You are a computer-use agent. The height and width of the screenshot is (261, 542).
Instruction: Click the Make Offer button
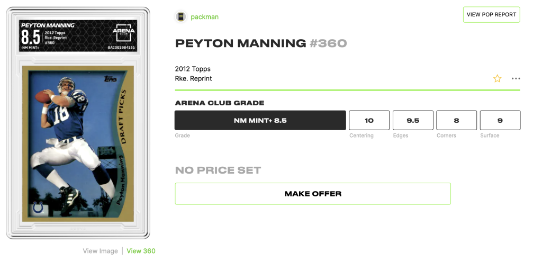(313, 194)
